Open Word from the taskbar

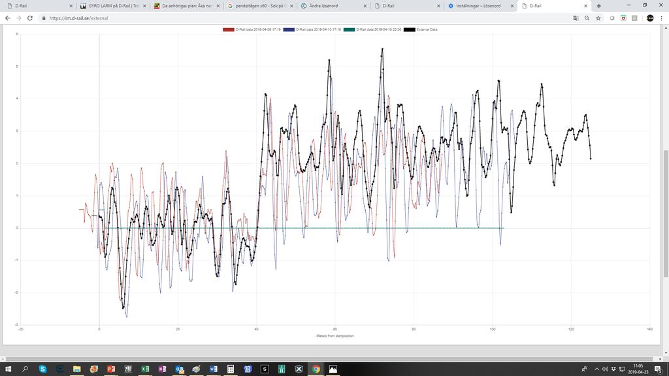pos(214,369)
